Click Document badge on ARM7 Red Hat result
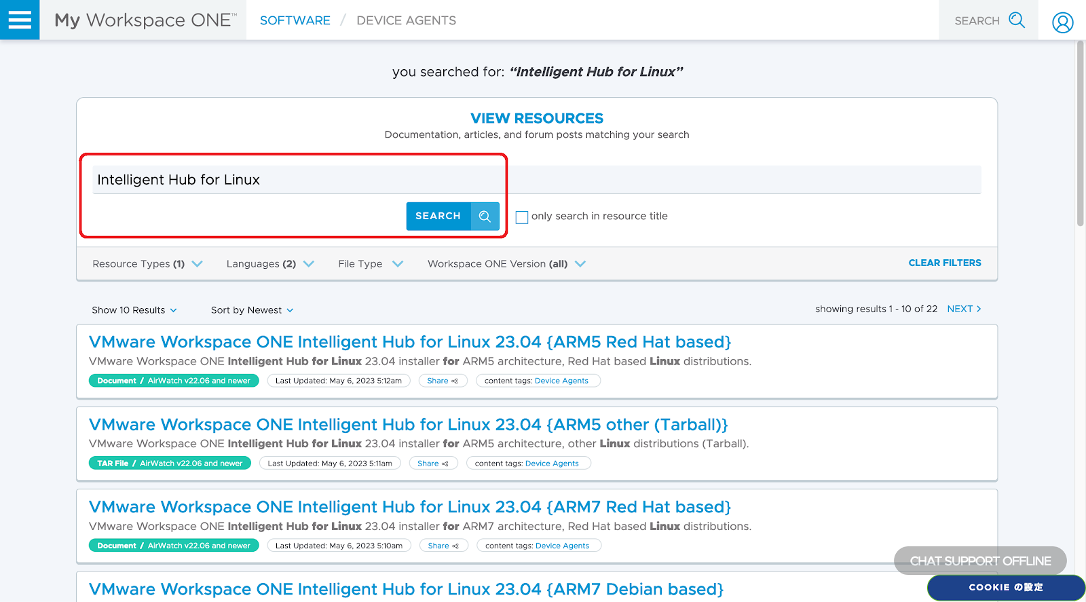 174,546
